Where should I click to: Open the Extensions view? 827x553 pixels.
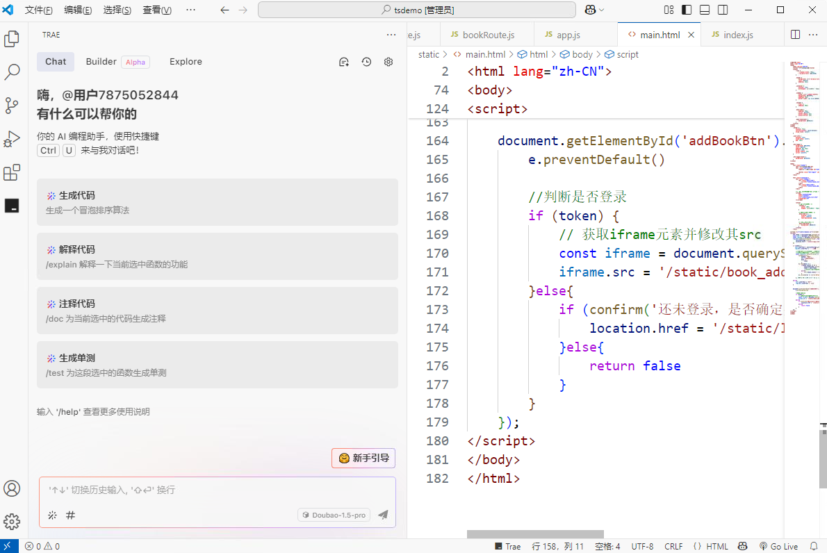12,172
